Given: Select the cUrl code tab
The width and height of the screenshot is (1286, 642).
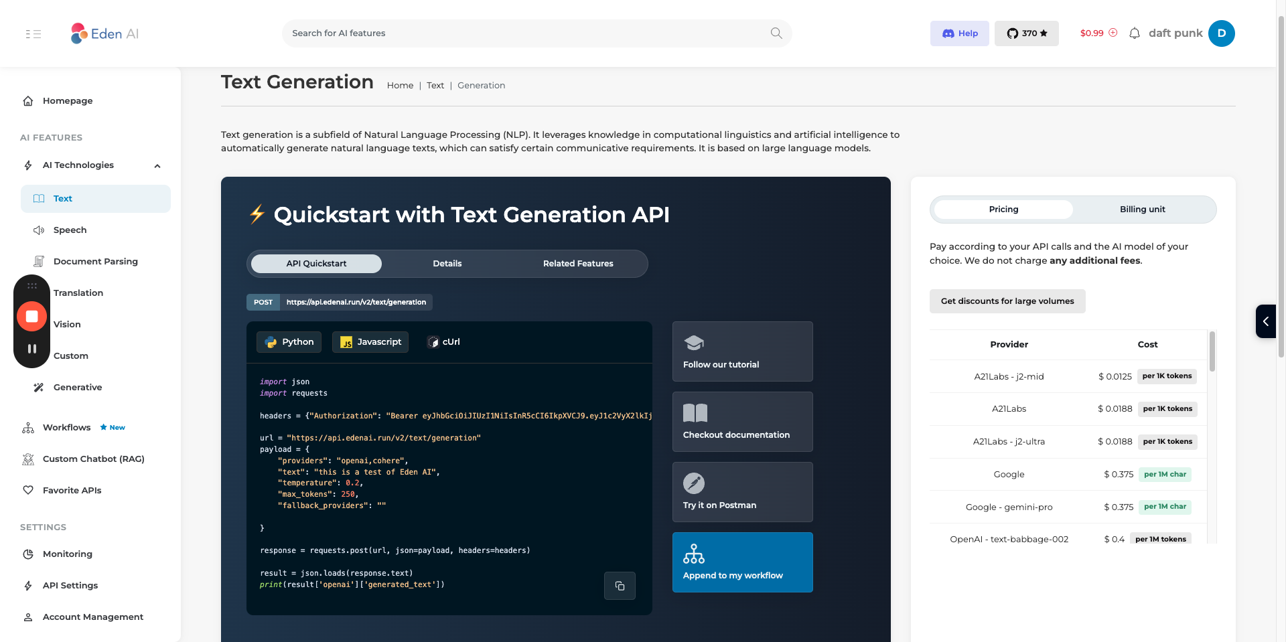Looking at the screenshot, I should coord(443,342).
